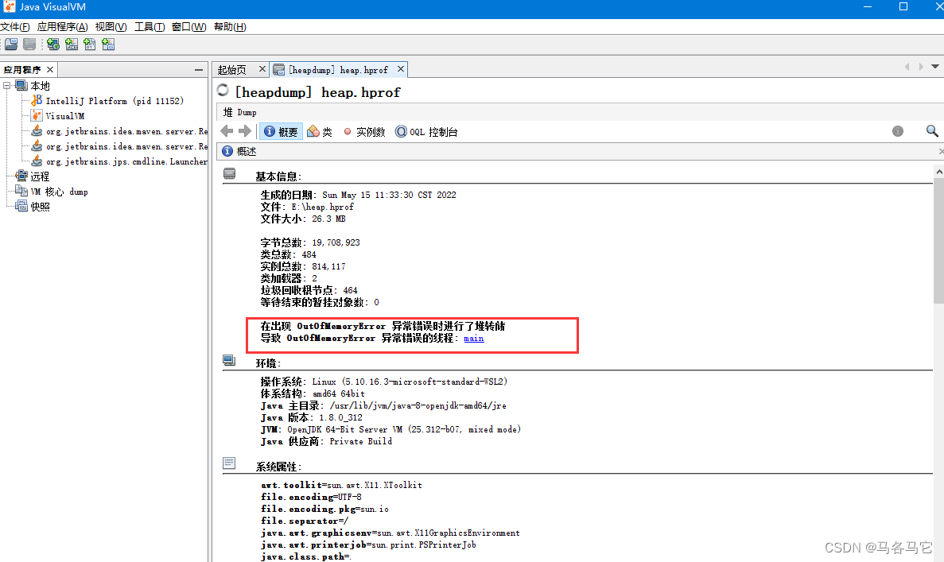Open the 帮助(H) menu

point(230,26)
